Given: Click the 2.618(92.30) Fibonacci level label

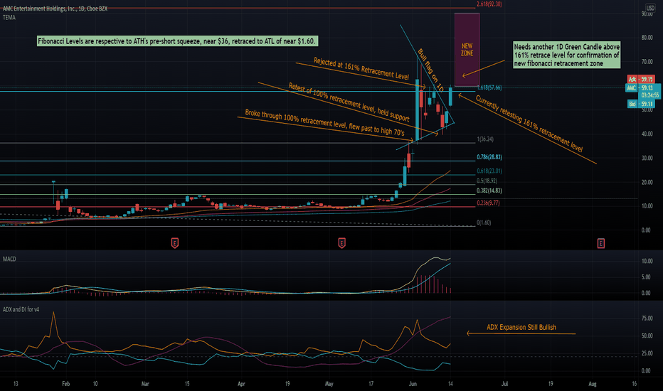Looking at the screenshot, I should (489, 4).
